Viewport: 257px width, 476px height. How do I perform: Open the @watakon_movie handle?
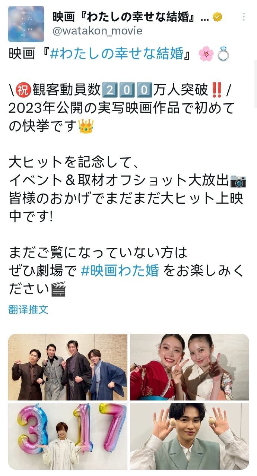click(x=97, y=31)
